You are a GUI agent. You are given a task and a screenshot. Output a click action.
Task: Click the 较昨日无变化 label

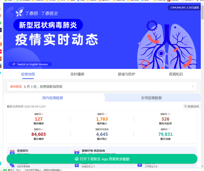pyautogui.click(x=102, y=129)
